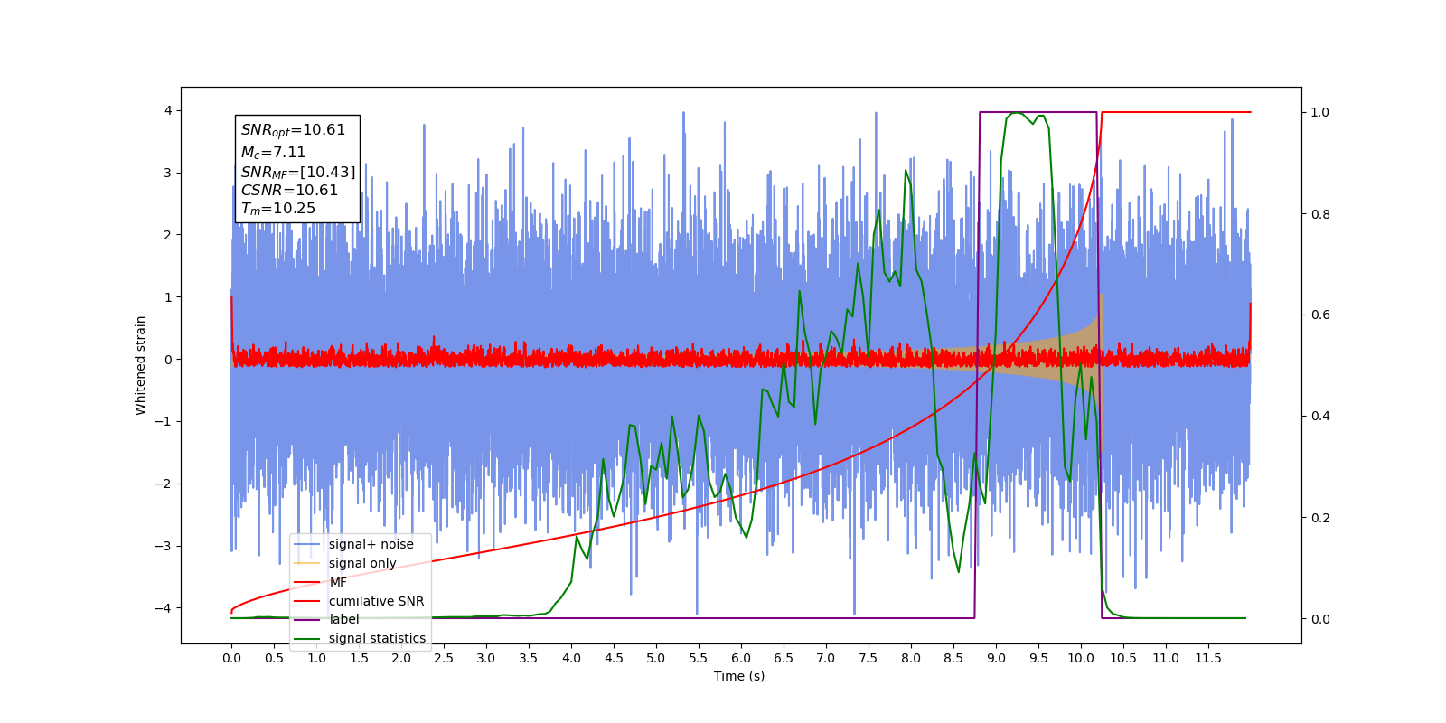The height and width of the screenshot is (723, 1446).
Task: Click x-axis tick label 5.5
Action: [699, 658]
